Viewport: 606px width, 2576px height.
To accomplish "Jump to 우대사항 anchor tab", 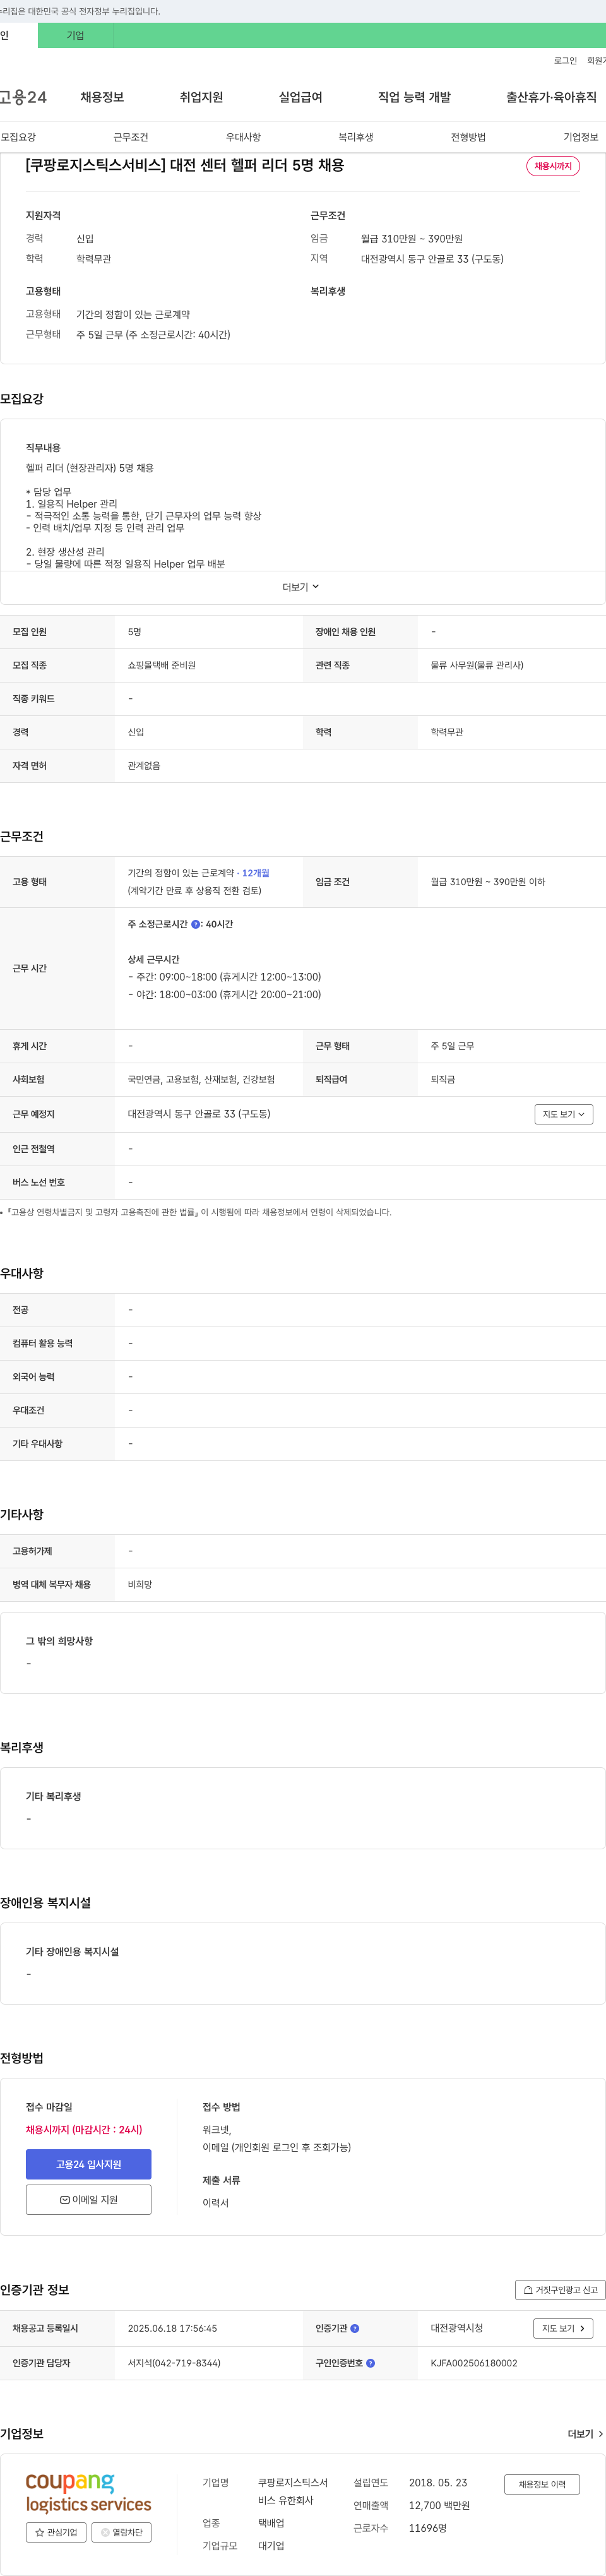I will click(243, 137).
